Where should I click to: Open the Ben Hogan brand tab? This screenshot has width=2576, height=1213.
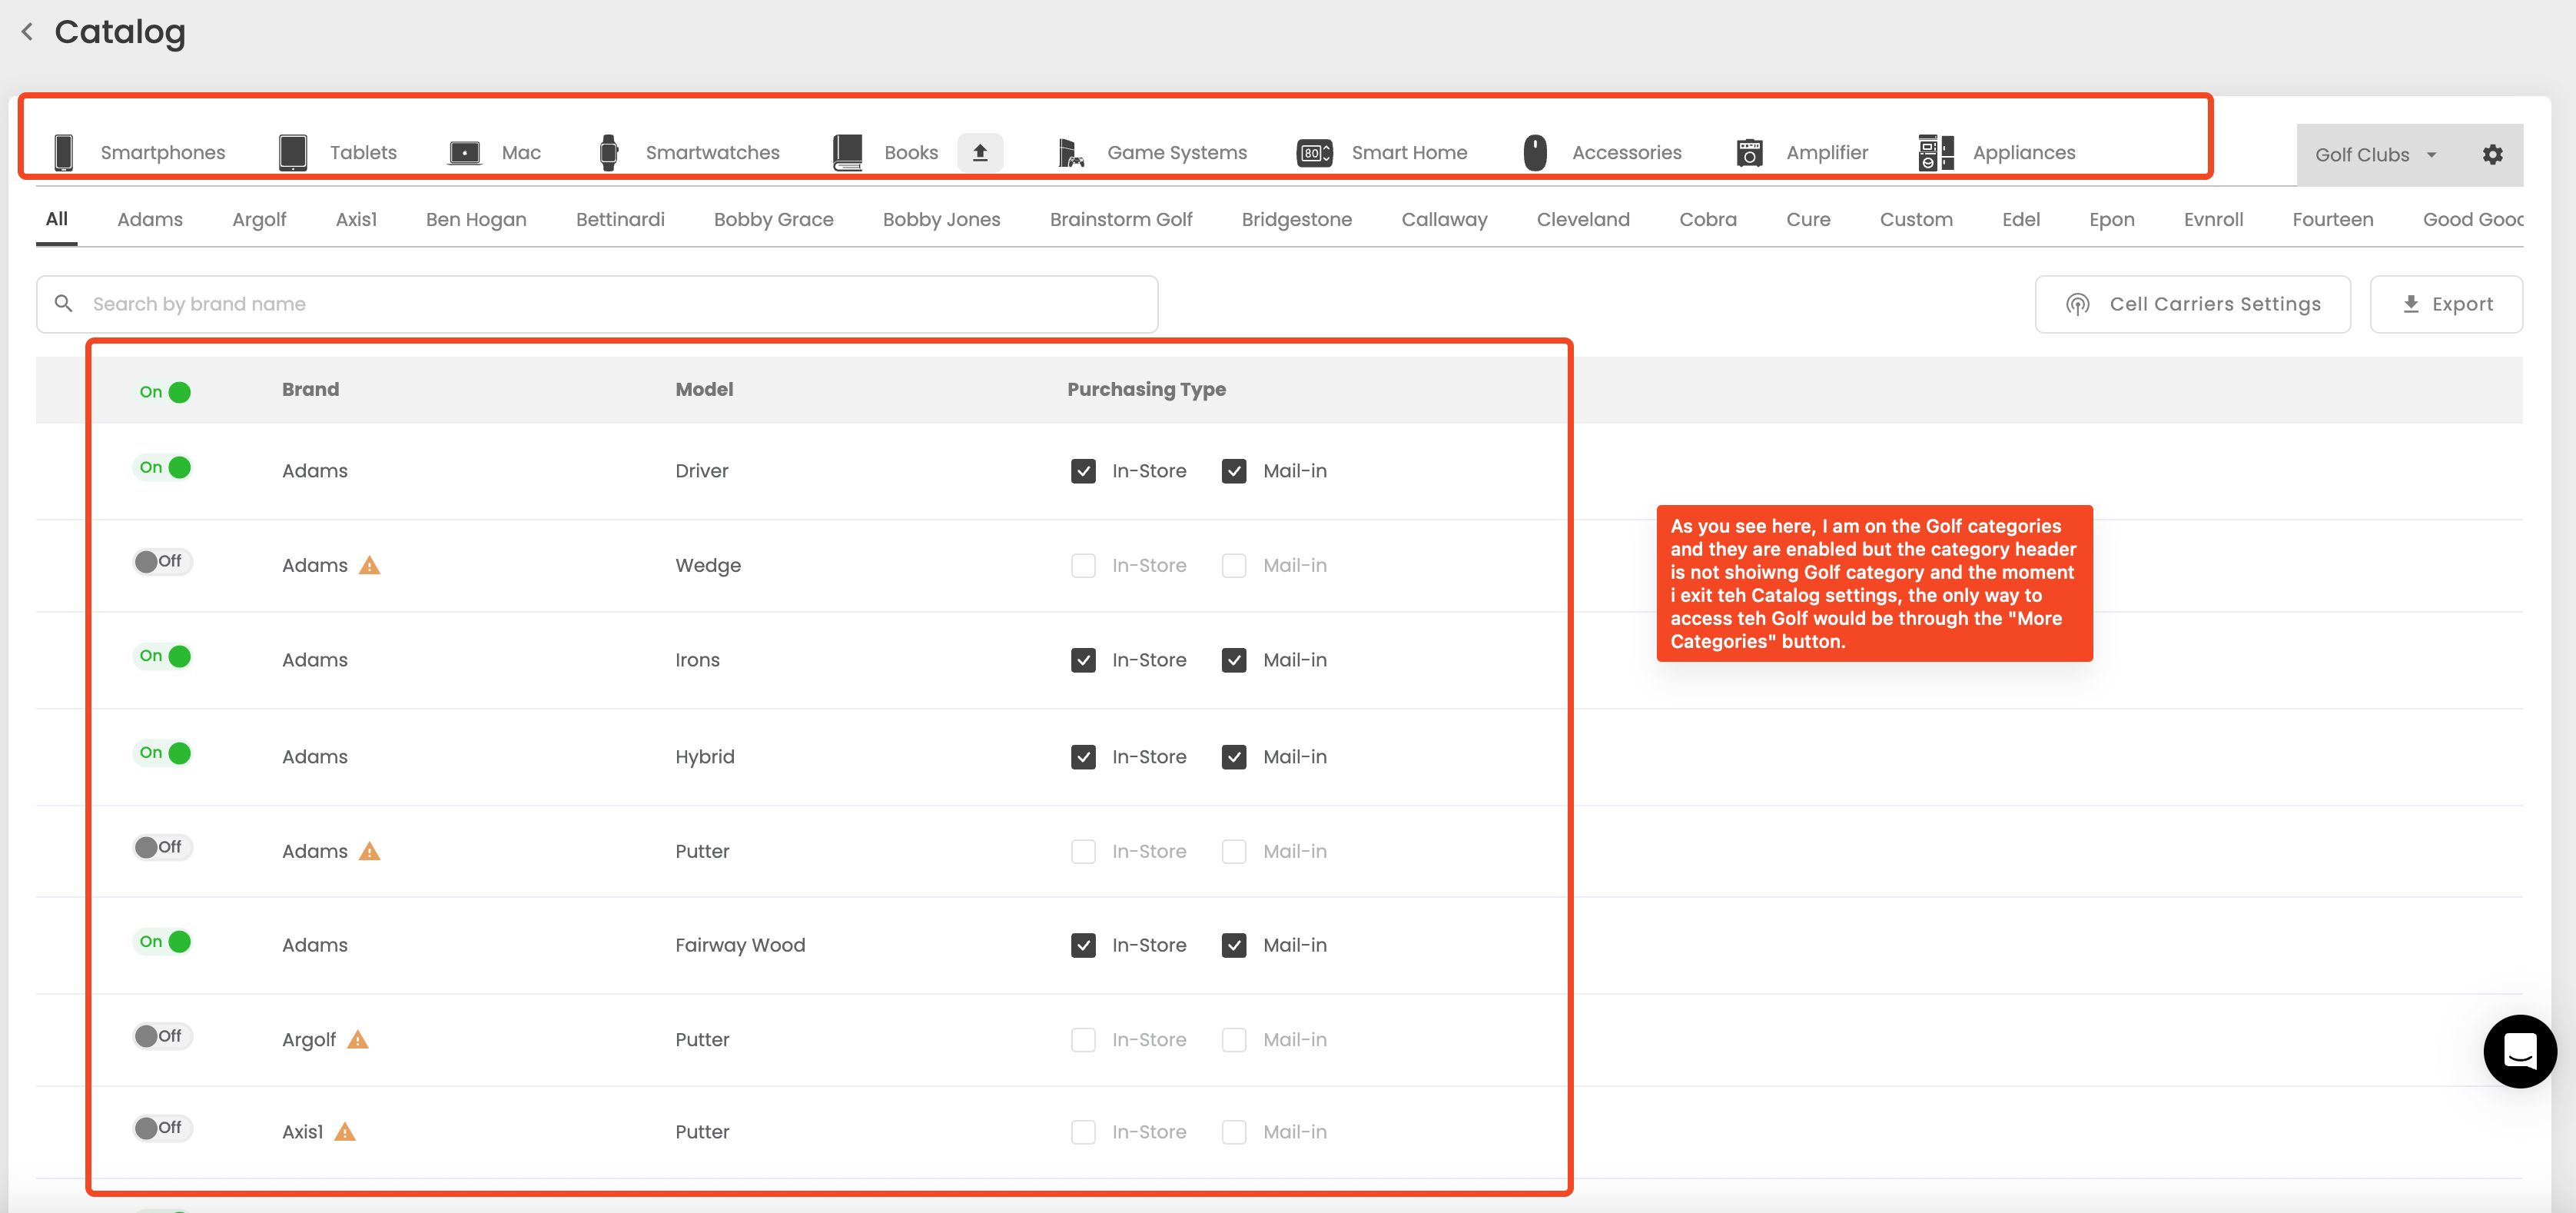[476, 219]
